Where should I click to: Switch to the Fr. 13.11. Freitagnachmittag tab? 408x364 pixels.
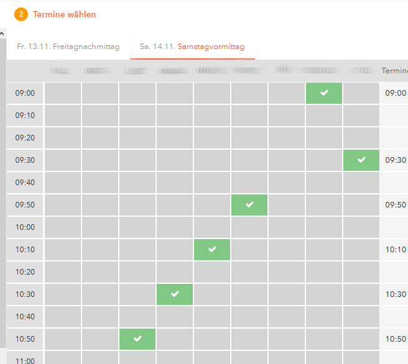point(68,47)
